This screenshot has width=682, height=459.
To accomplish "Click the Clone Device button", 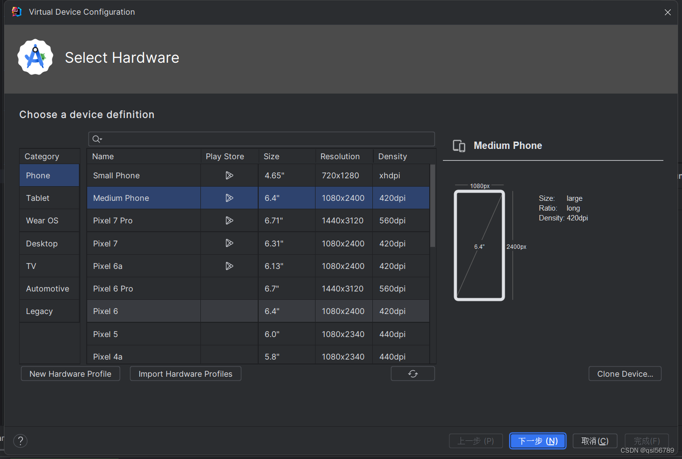I will 625,373.
